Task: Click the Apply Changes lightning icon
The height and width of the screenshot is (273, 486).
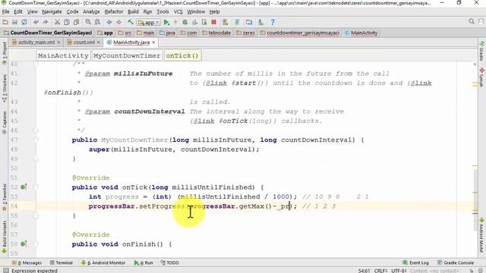Action: [175, 22]
